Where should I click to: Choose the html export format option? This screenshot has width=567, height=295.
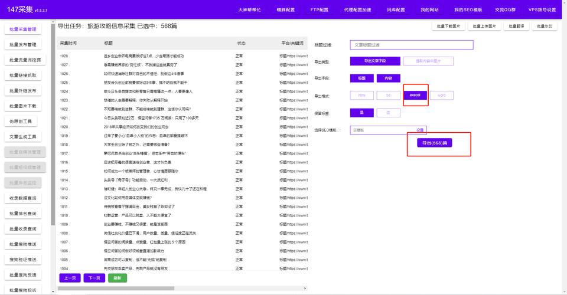coord(361,95)
